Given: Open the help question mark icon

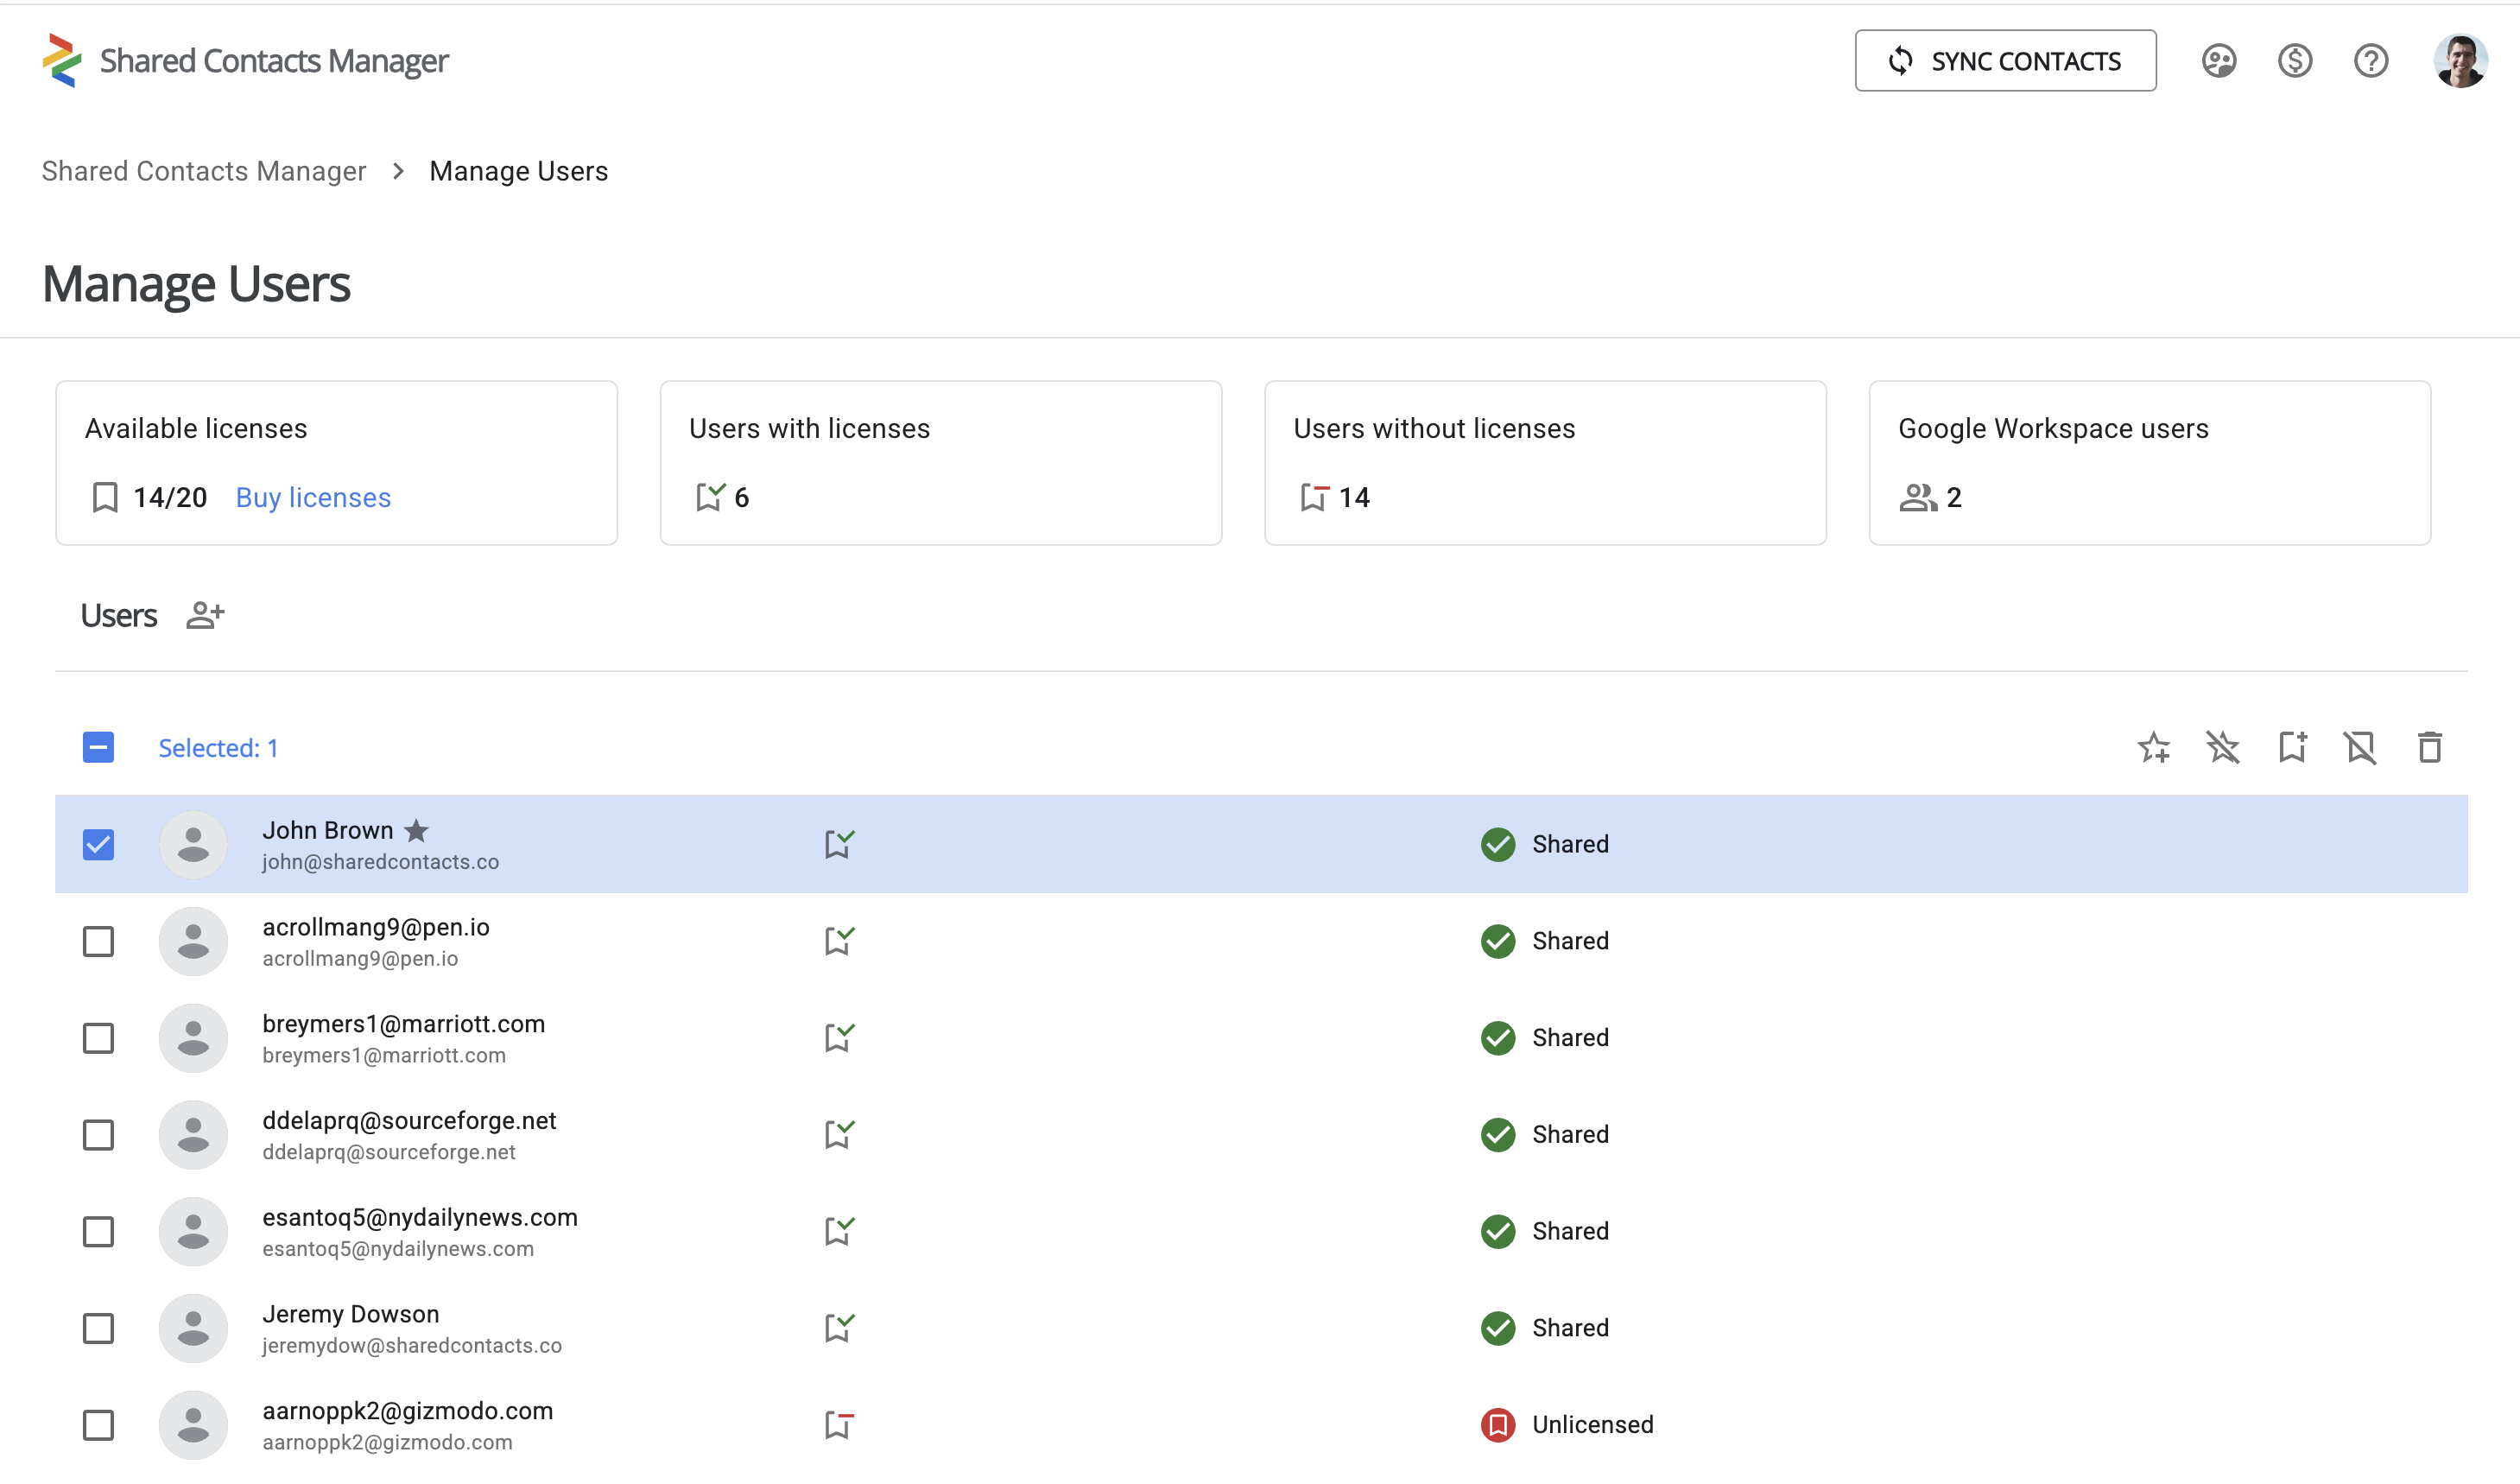Looking at the screenshot, I should click(2371, 61).
